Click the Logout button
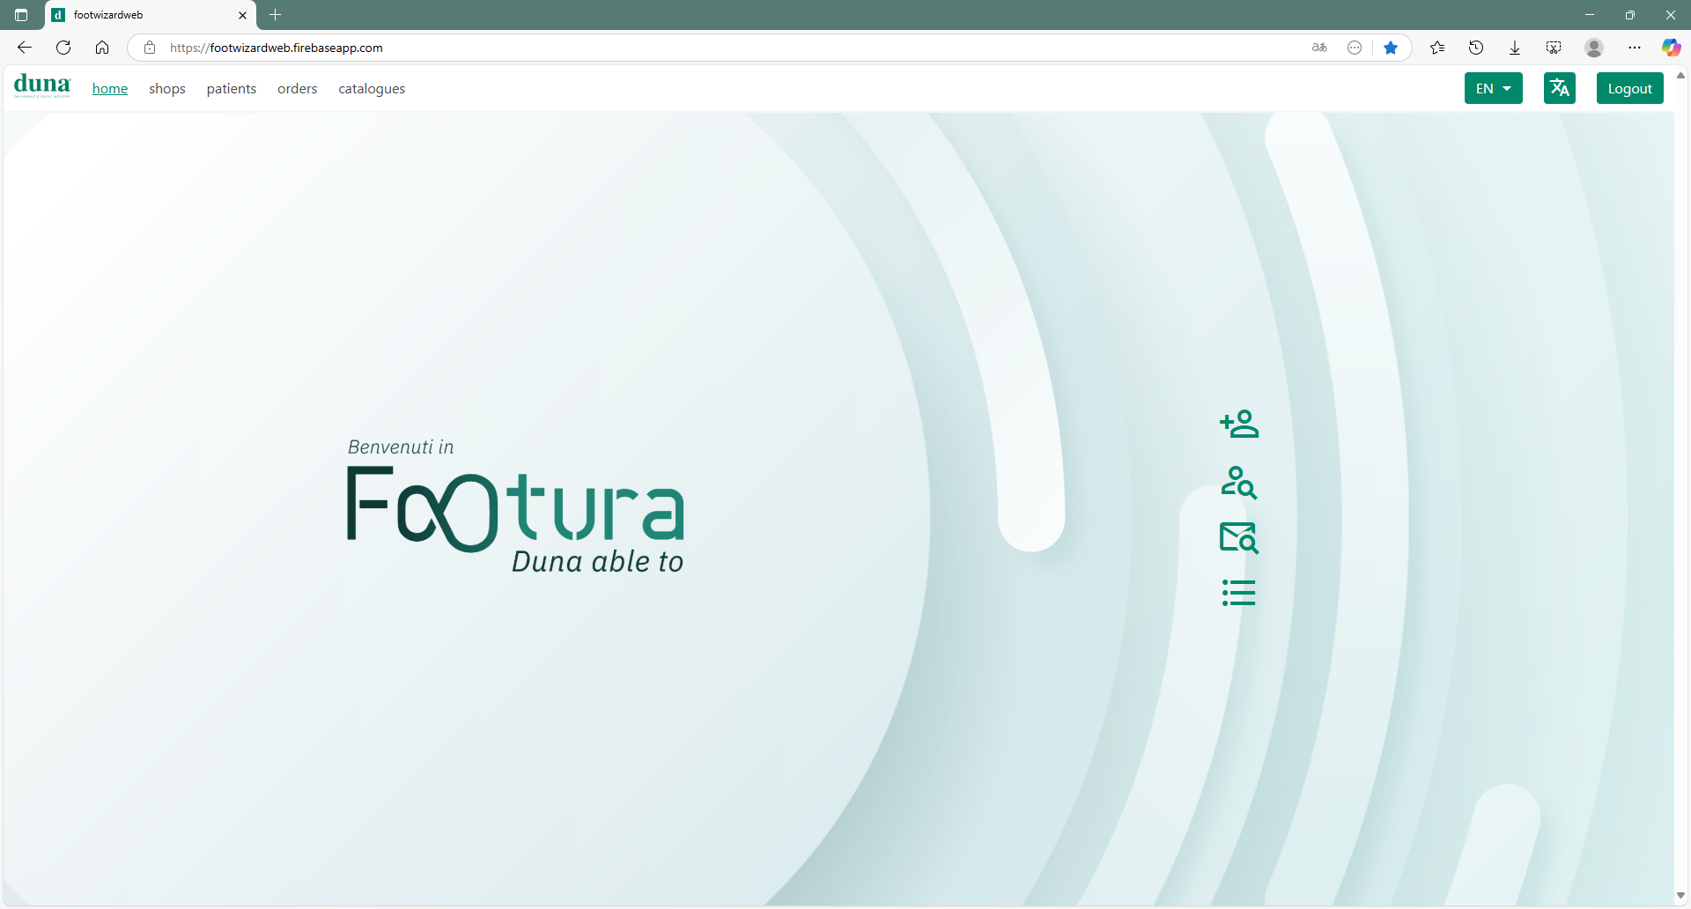This screenshot has height=909, width=1691. (x=1630, y=88)
